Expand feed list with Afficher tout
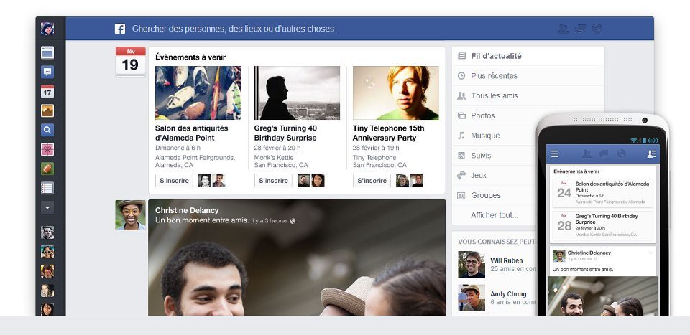The image size is (690, 335). (494, 215)
